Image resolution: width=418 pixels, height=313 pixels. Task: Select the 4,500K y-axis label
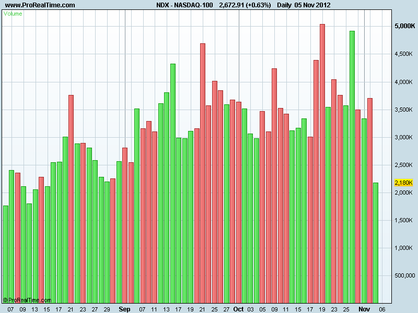(x=403, y=54)
